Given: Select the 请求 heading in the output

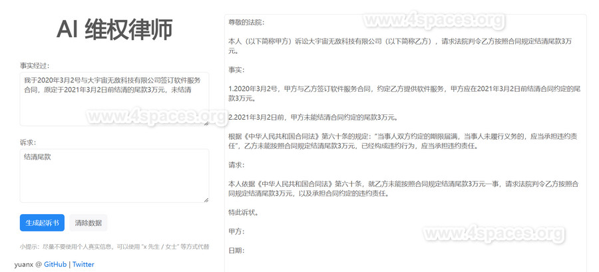Looking at the screenshot, I should pyautogui.click(x=236, y=165).
